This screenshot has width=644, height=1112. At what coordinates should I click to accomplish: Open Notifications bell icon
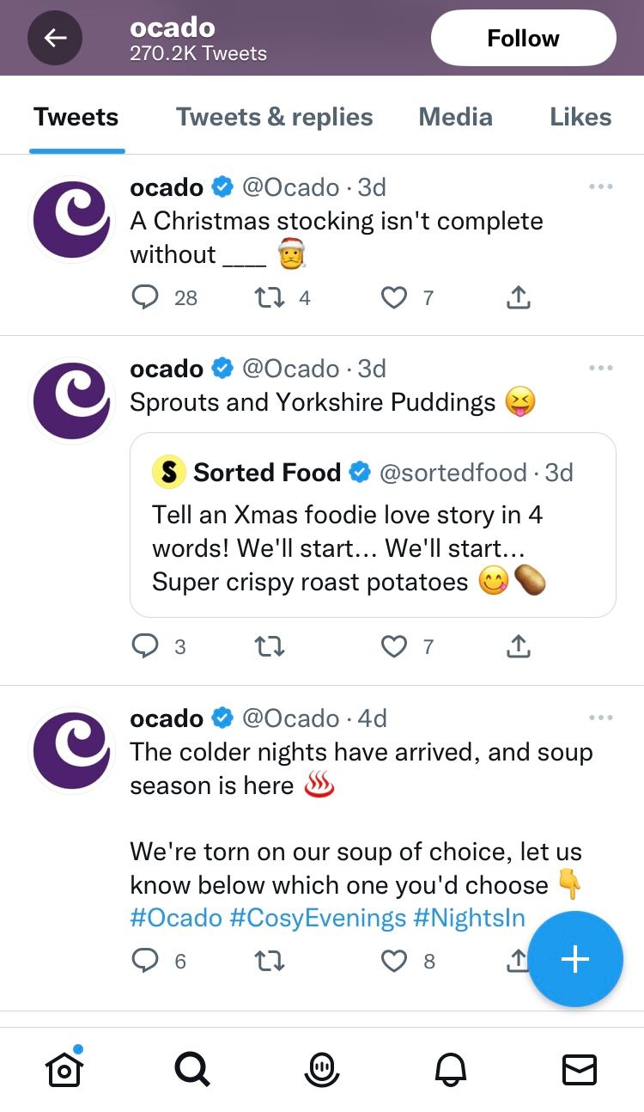pyautogui.click(x=451, y=1070)
